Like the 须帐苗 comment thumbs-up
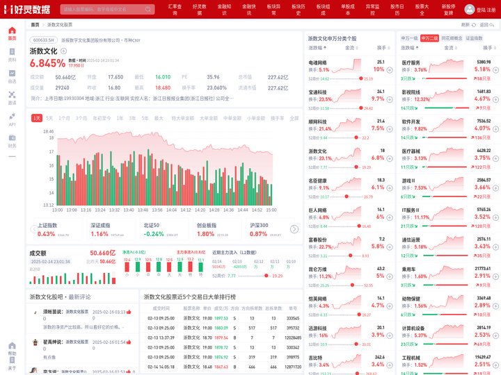 129,312
